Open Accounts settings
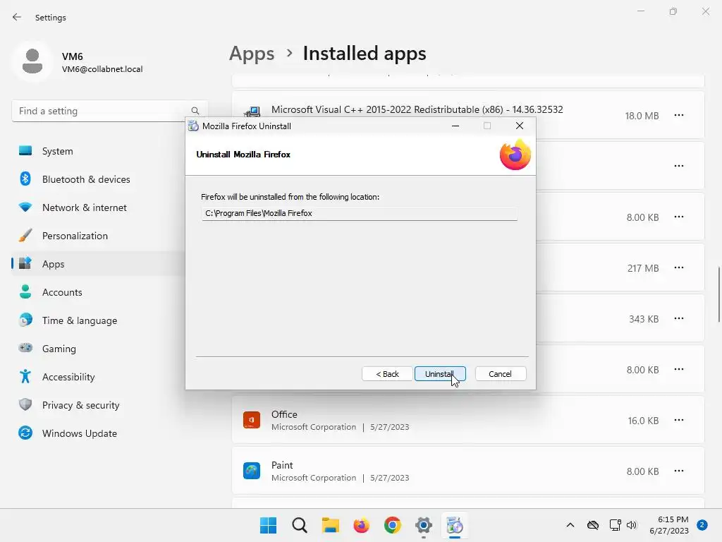The height and width of the screenshot is (542, 722). coord(97,292)
